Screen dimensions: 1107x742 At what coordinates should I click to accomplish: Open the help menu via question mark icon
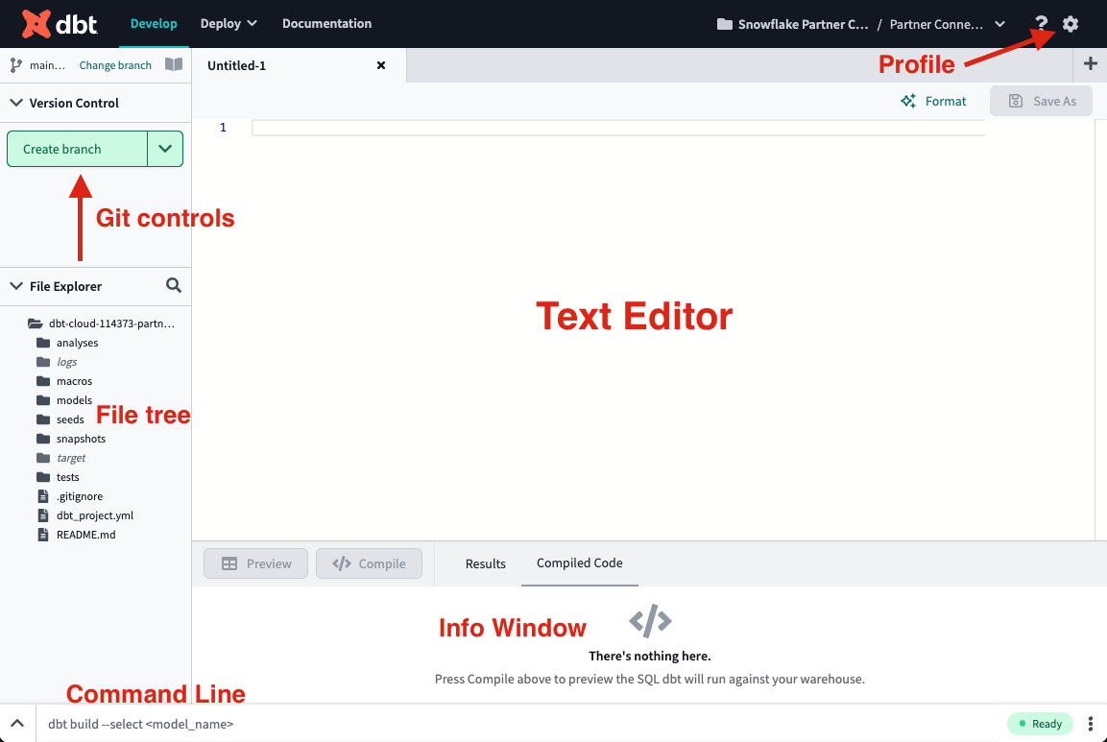click(x=1041, y=24)
